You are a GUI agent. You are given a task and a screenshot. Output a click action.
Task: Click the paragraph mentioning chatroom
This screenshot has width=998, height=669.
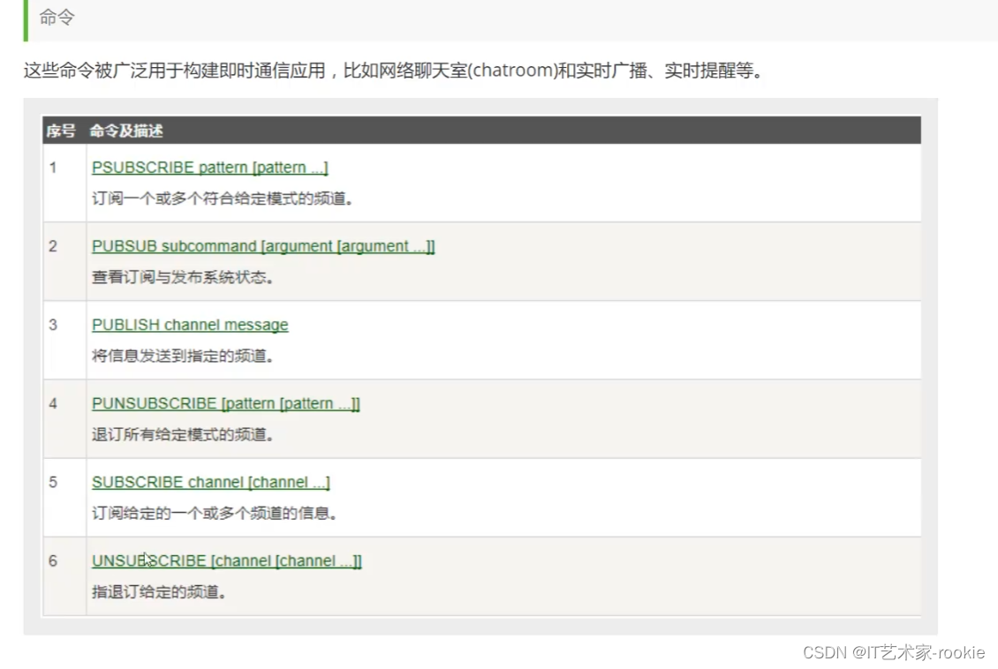pos(393,70)
